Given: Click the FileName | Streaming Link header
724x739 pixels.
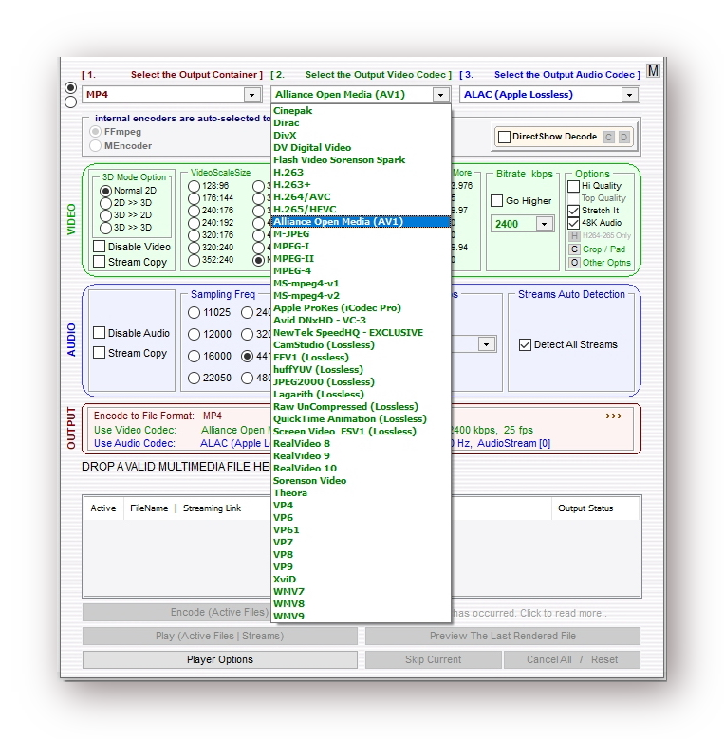Looking at the screenshot, I should point(186,508).
